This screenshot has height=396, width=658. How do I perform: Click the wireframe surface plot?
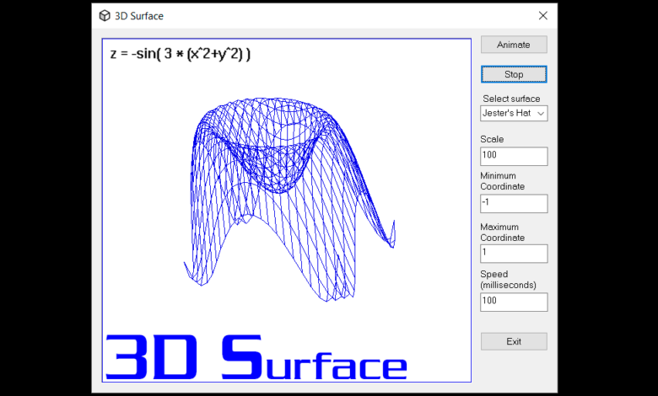click(x=289, y=200)
